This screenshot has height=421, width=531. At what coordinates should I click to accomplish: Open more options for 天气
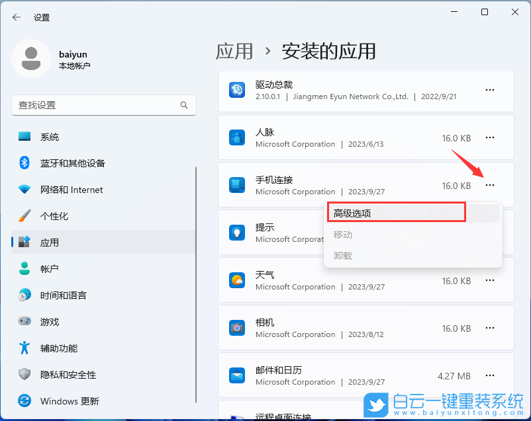tap(489, 280)
